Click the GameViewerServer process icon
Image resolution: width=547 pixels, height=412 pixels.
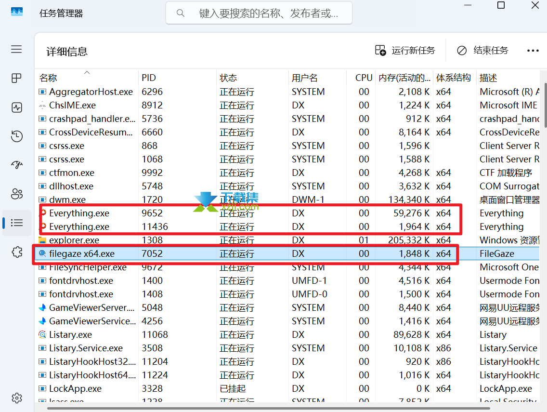(x=42, y=307)
